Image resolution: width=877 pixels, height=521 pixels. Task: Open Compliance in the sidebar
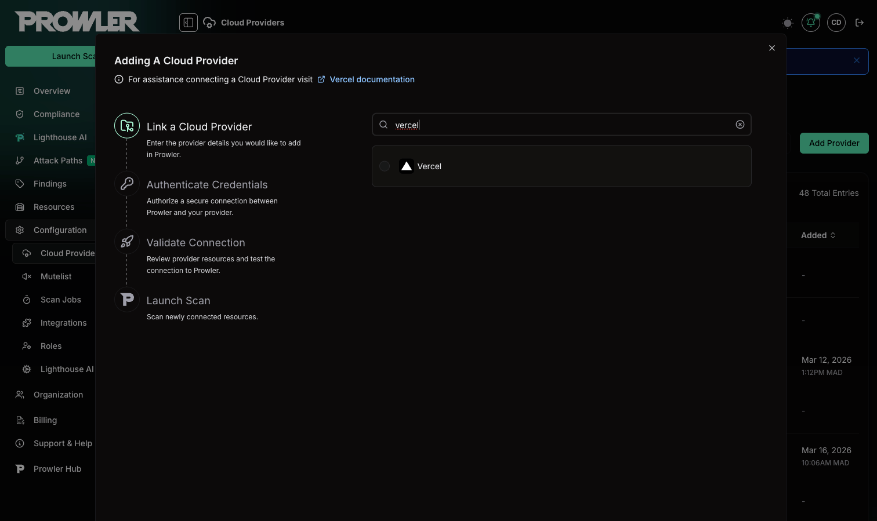click(x=56, y=114)
